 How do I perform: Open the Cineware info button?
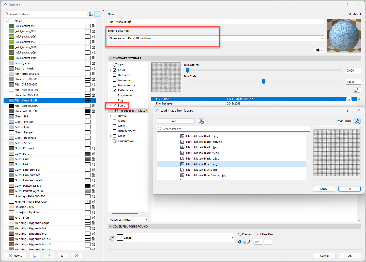coord(319,50)
